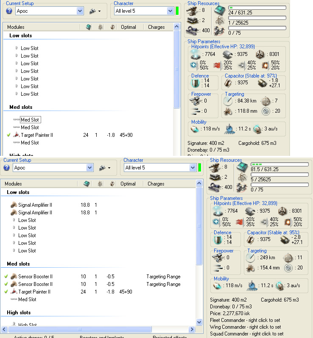Open All level 5 character dropdown, lower window
Viewport: 313px width, 338px height.
click(x=193, y=167)
